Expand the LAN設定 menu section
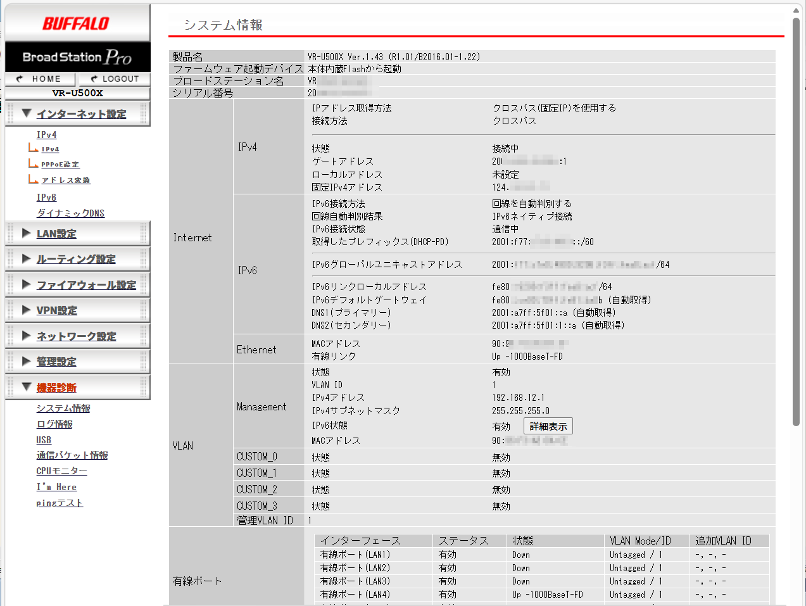This screenshot has height=606, width=806. (56, 234)
